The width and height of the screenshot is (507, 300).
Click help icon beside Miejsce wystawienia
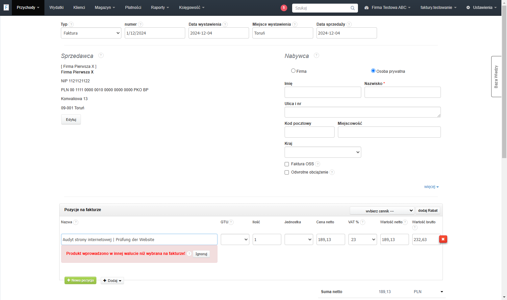click(295, 24)
